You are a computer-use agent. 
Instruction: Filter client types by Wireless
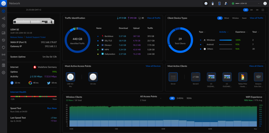[235, 18]
